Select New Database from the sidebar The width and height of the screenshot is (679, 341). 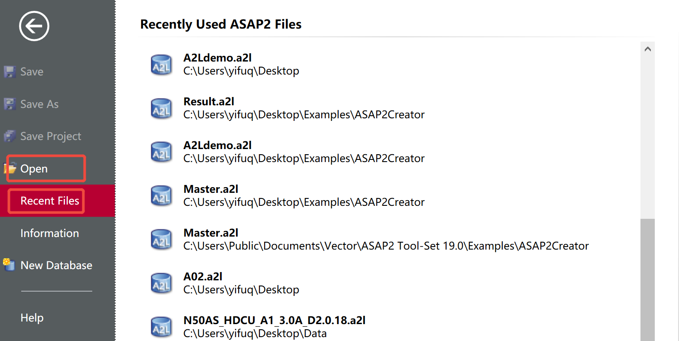[56, 265]
